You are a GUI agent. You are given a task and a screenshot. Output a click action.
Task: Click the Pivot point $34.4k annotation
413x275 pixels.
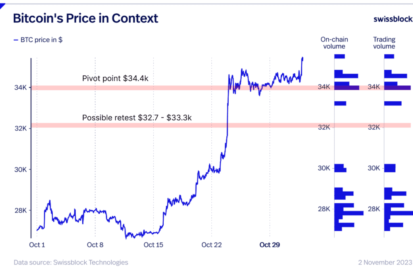(x=115, y=79)
